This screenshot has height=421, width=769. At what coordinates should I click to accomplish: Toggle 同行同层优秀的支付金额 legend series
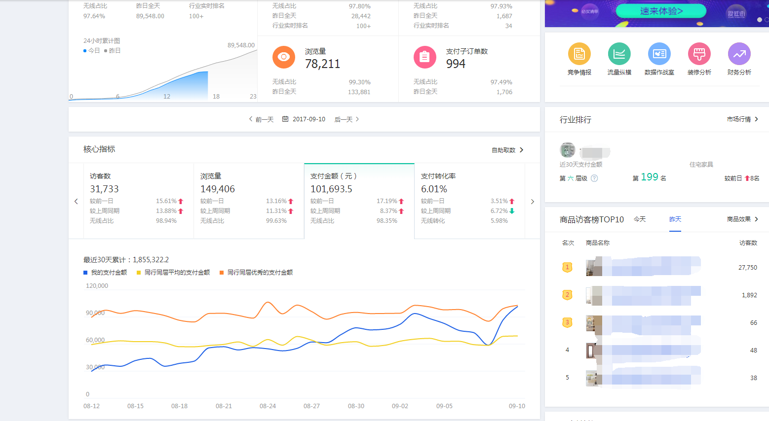[x=256, y=273]
